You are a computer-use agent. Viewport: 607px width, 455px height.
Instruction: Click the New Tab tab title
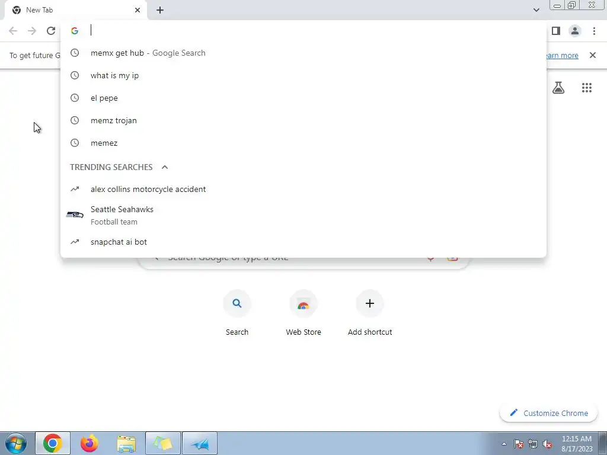40,10
